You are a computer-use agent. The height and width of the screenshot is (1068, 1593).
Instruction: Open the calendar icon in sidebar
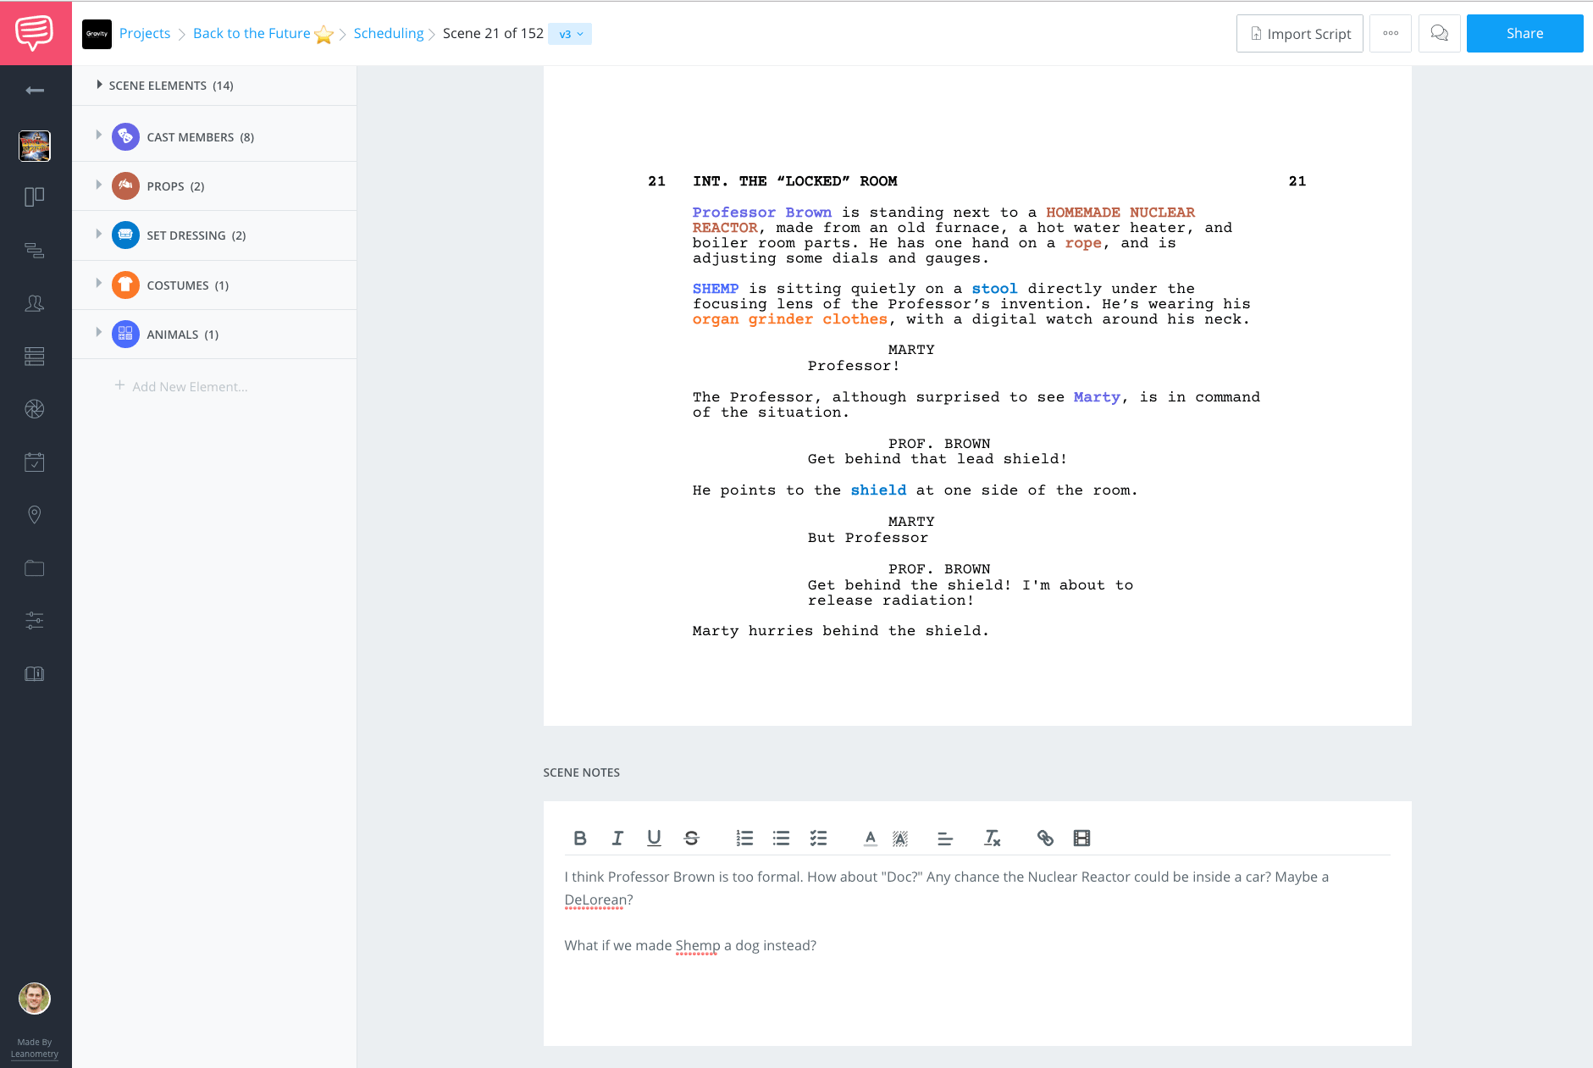[x=35, y=462]
